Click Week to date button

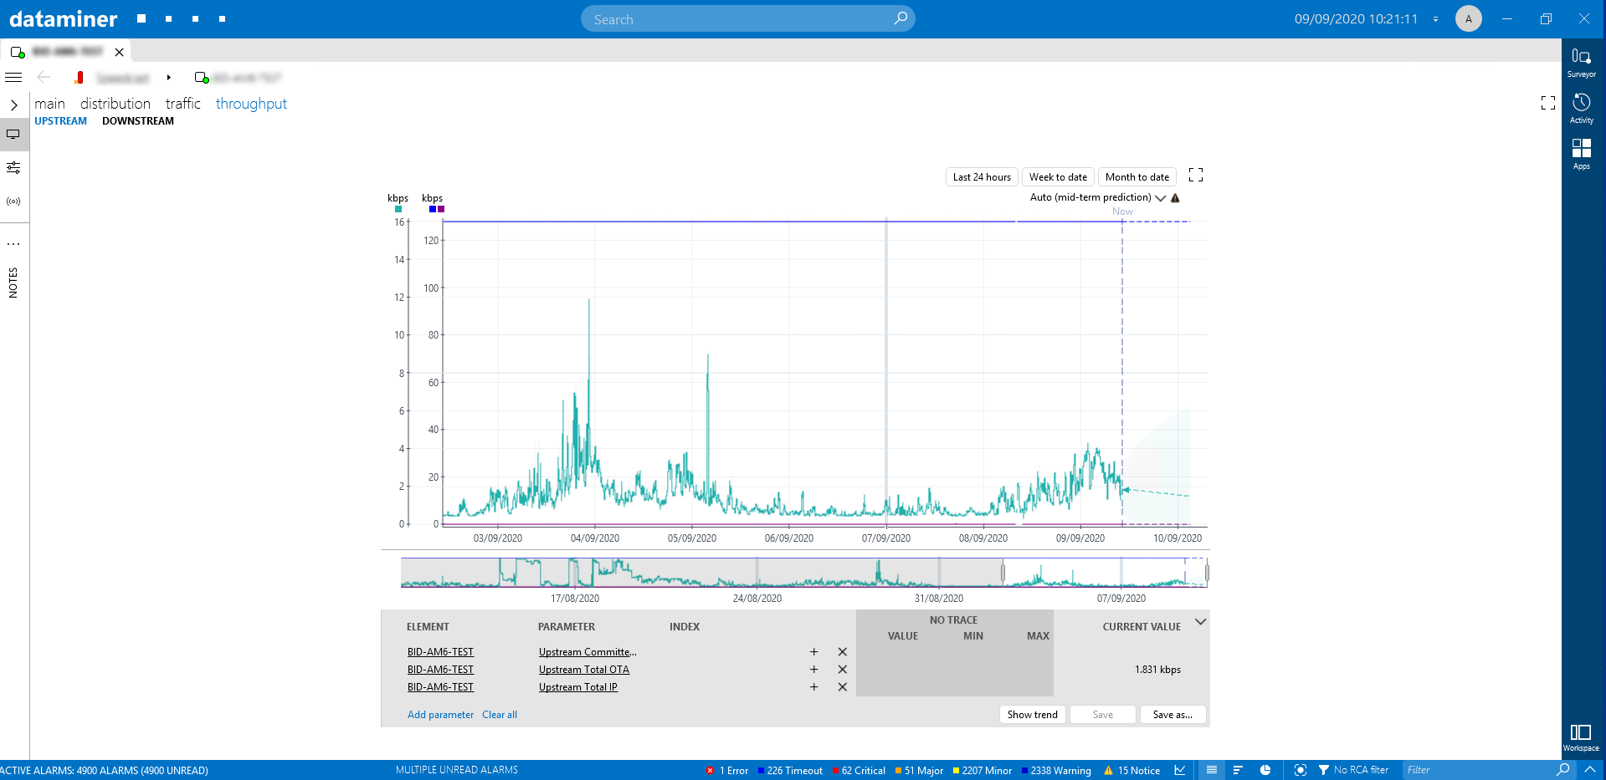coord(1058,177)
